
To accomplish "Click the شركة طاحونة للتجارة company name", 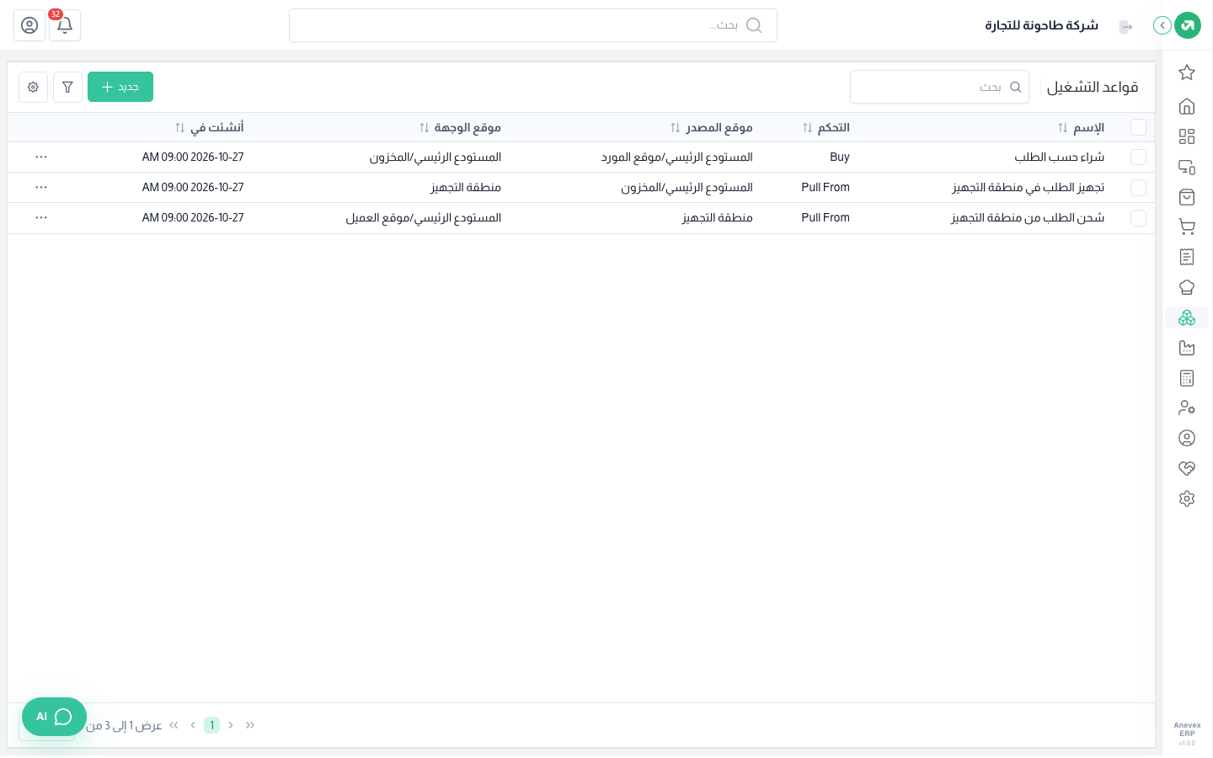I will (x=1042, y=25).
